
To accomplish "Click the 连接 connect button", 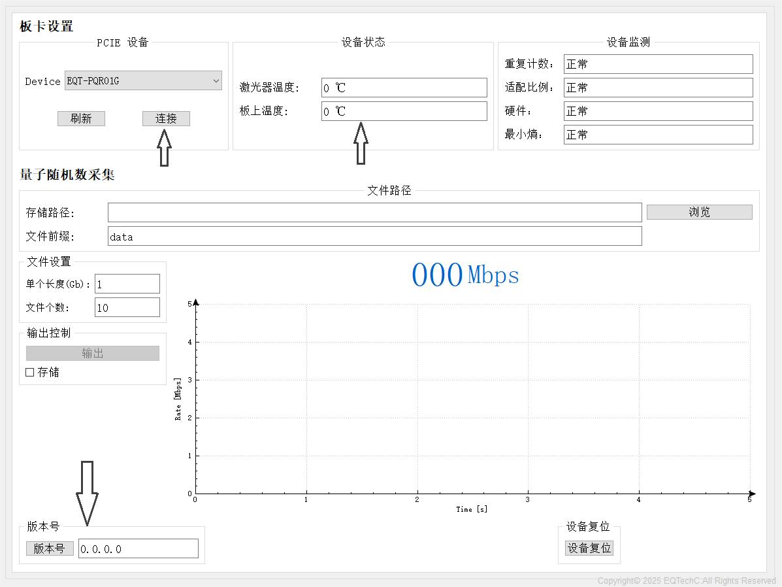I will coord(166,118).
